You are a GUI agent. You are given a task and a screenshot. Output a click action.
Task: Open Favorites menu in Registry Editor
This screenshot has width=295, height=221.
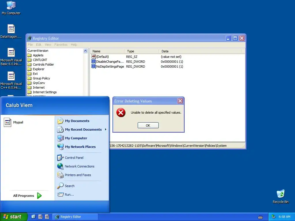(61, 45)
